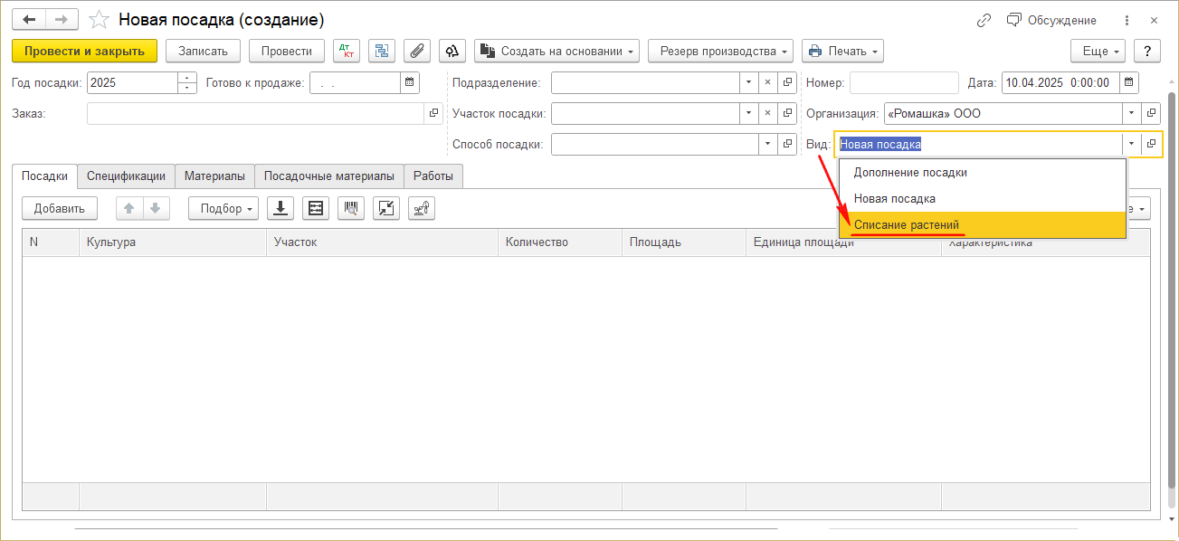Clear the Участок посадки field with X
This screenshot has width=1179, height=541.
click(768, 113)
